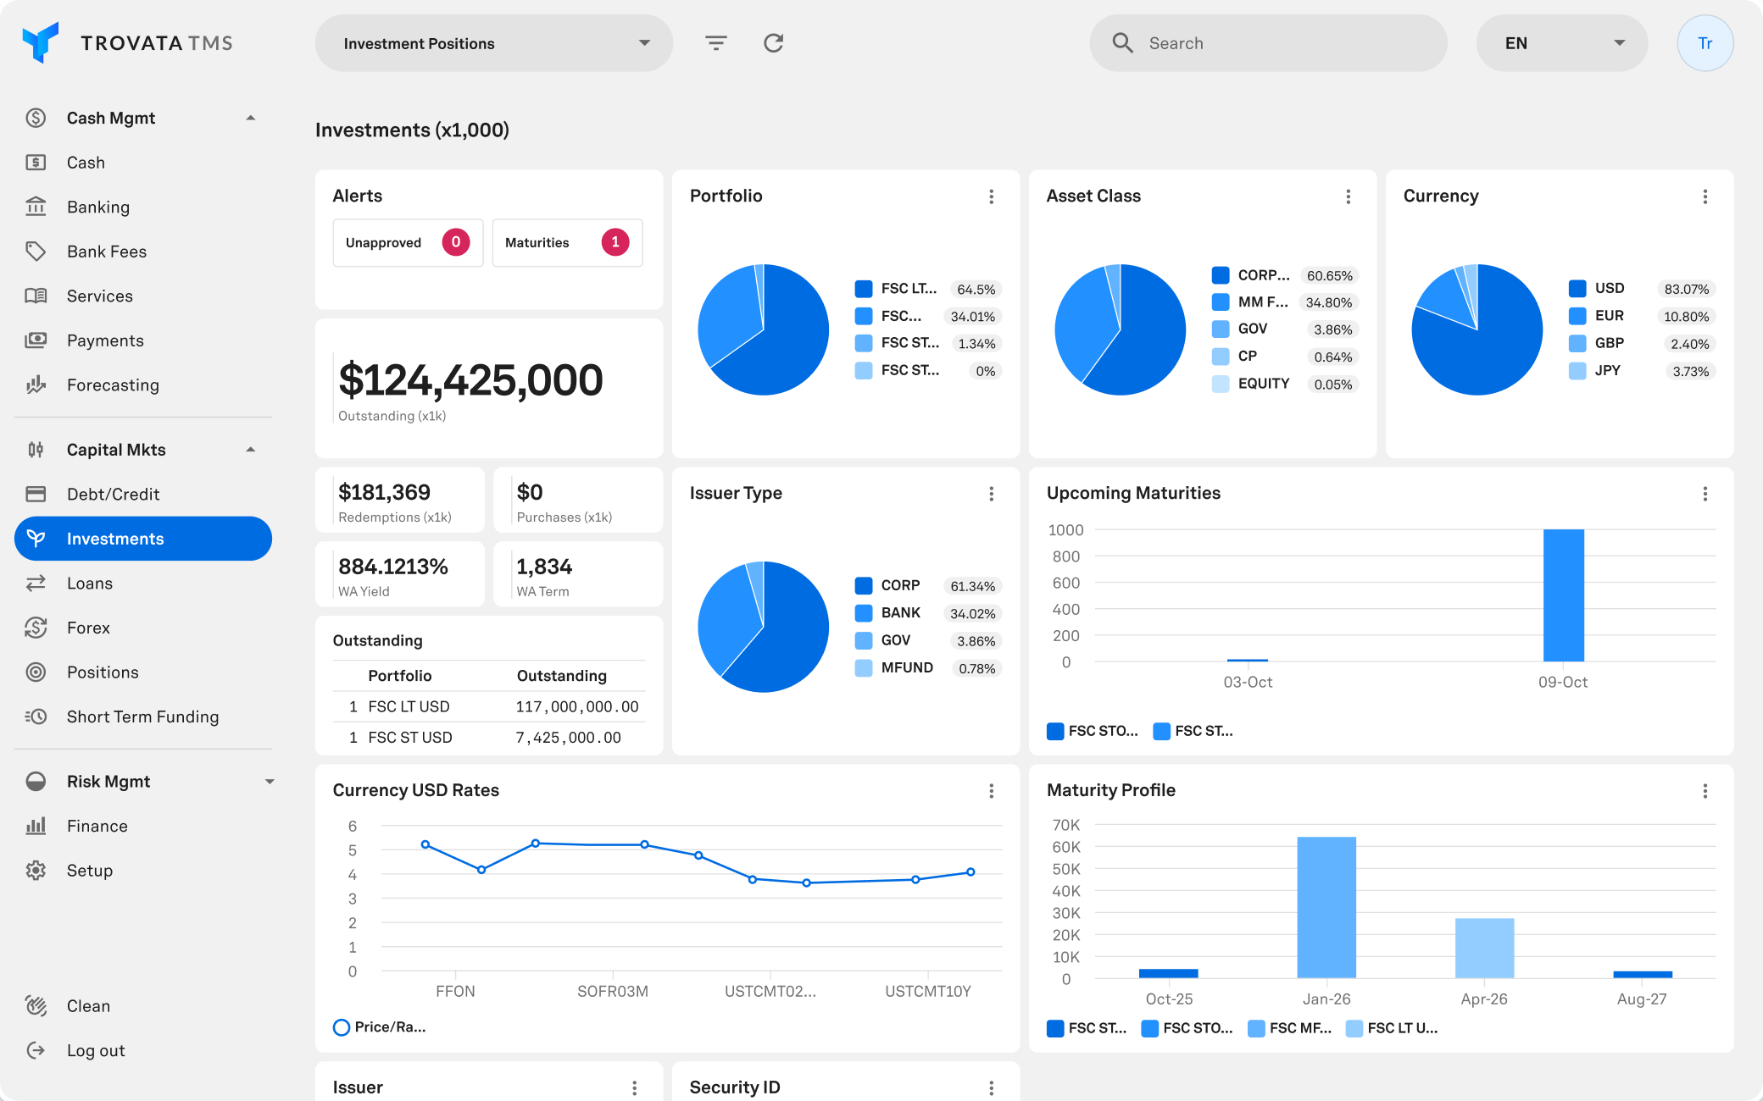
Task: Open the Investment Positions dropdown
Action: pos(493,43)
